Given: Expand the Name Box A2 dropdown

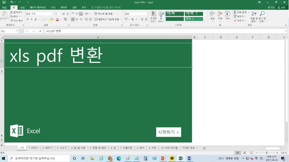Looking at the screenshot, I should click(x=16, y=31).
